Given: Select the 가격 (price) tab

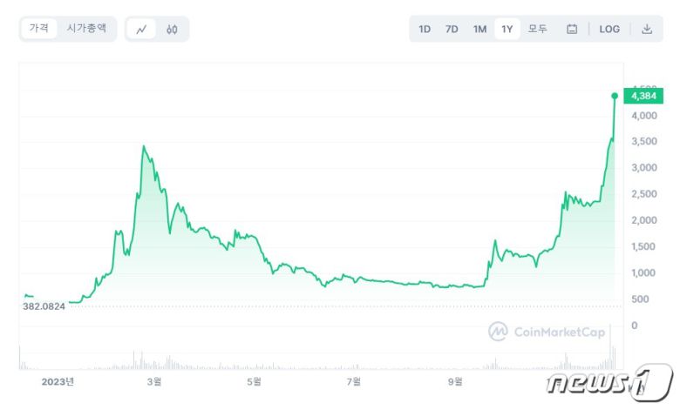Looking at the screenshot, I should pyautogui.click(x=39, y=29).
